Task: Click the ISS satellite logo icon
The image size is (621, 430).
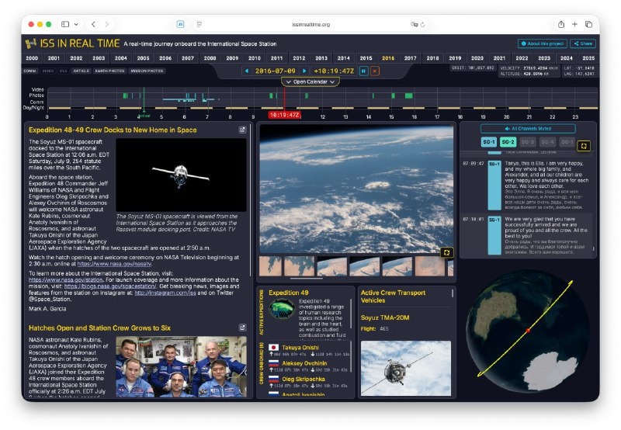Action: click(30, 43)
